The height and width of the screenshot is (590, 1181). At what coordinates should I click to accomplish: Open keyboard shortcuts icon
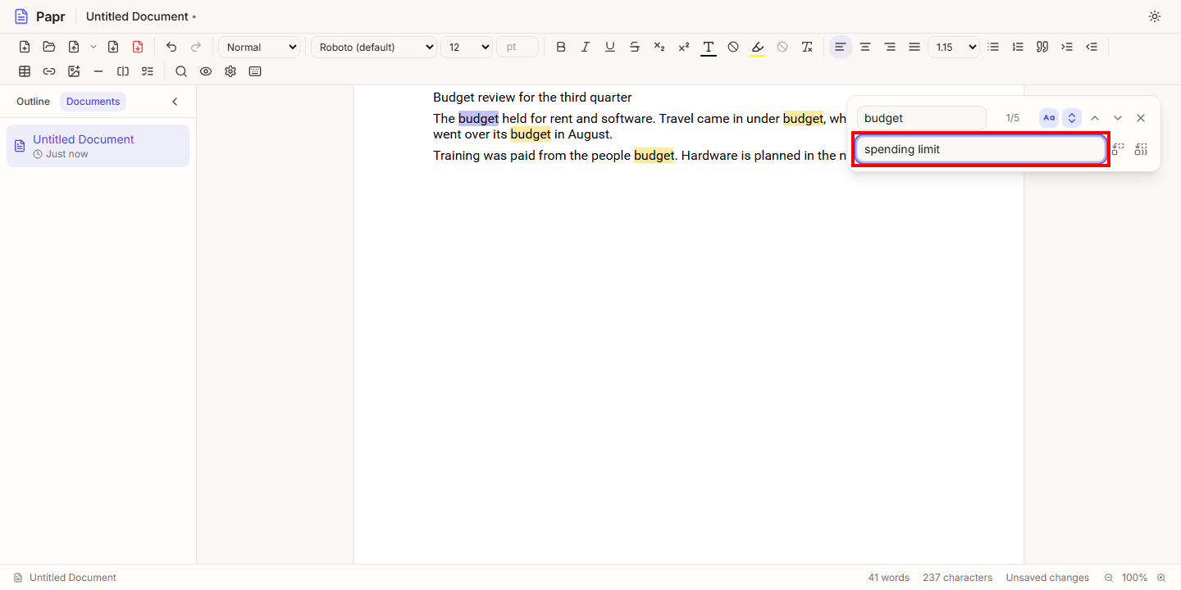click(255, 71)
